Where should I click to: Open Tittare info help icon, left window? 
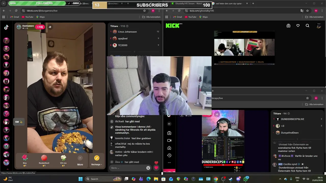tap(127, 26)
